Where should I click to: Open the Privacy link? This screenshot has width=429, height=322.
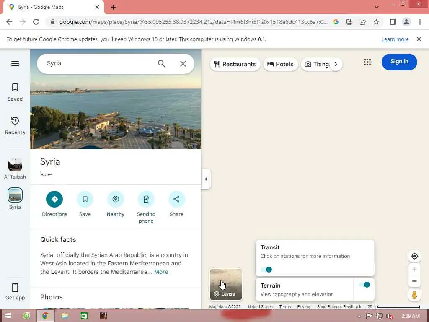click(x=304, y=306)
